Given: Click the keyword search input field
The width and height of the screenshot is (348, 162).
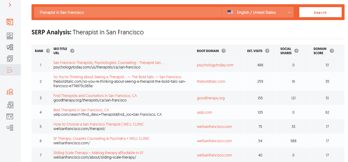Looking at the screenshot, I should [x=128, y=12].
